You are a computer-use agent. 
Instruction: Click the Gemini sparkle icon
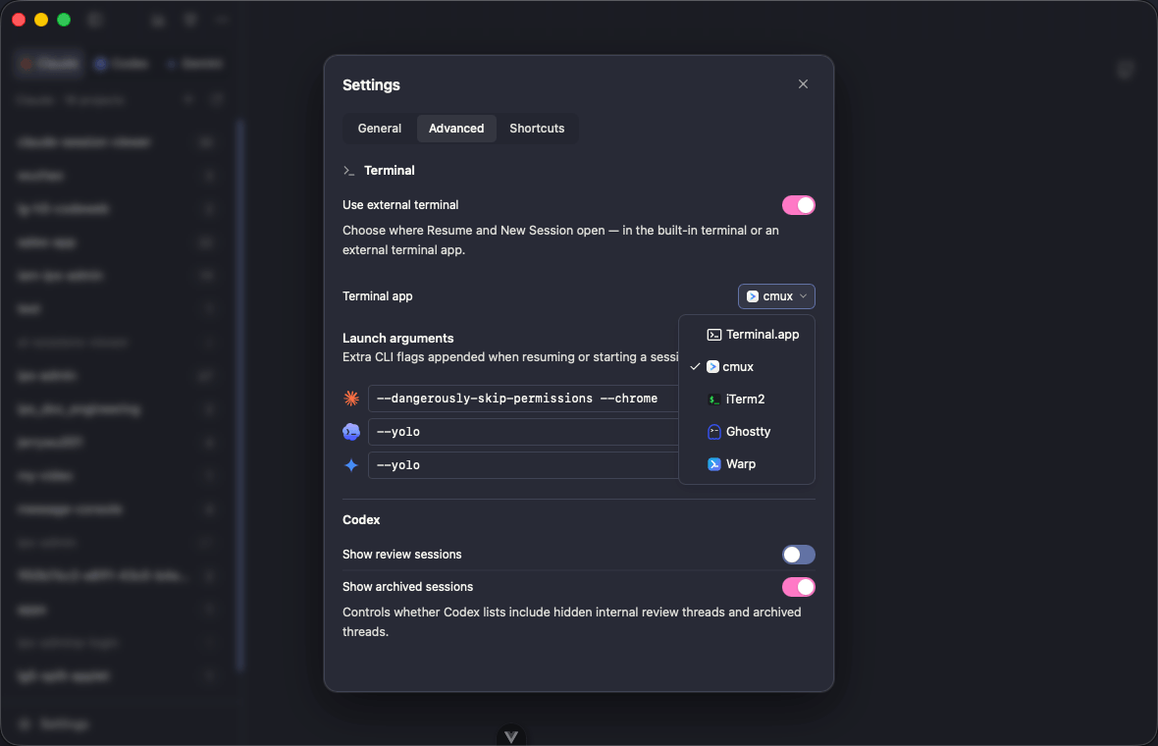pos(350,465)
